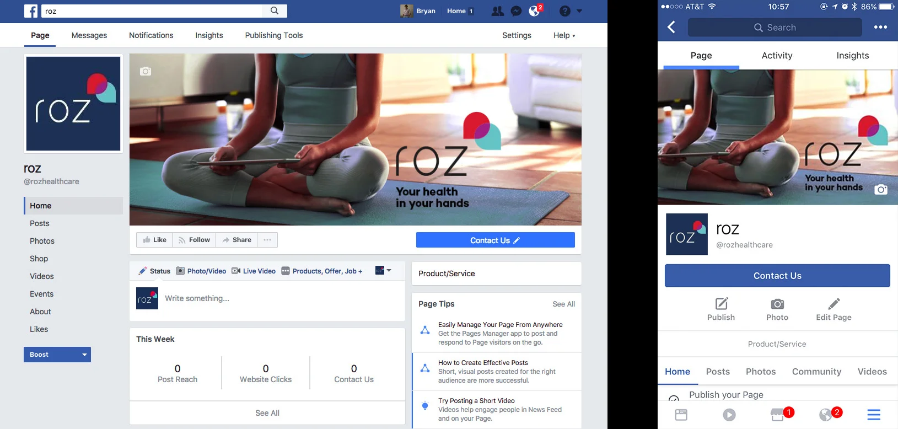The image size is (898, 429).
Task: Click Home link in top bar
Action: (x=460, y=11)
